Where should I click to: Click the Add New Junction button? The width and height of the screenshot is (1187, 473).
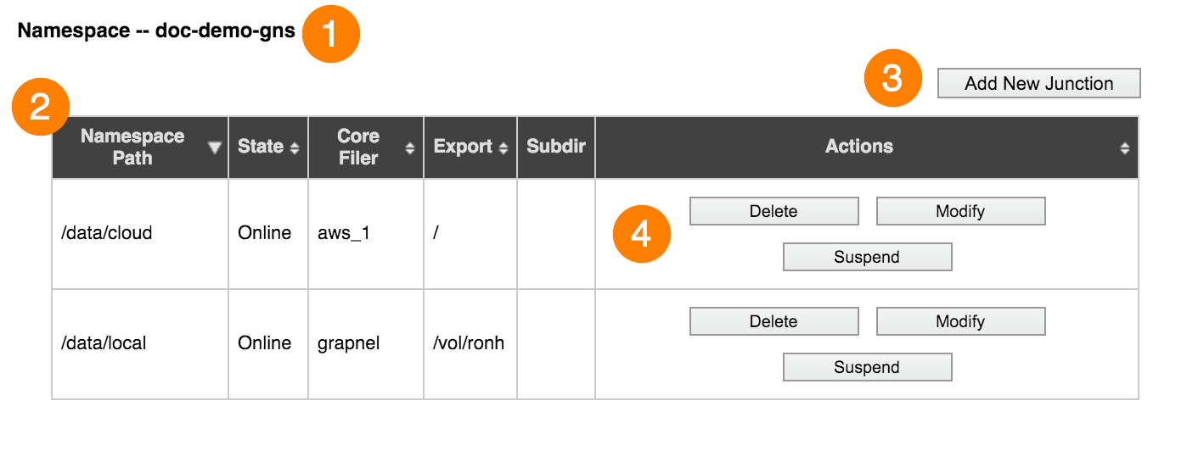click(1038, 83)
